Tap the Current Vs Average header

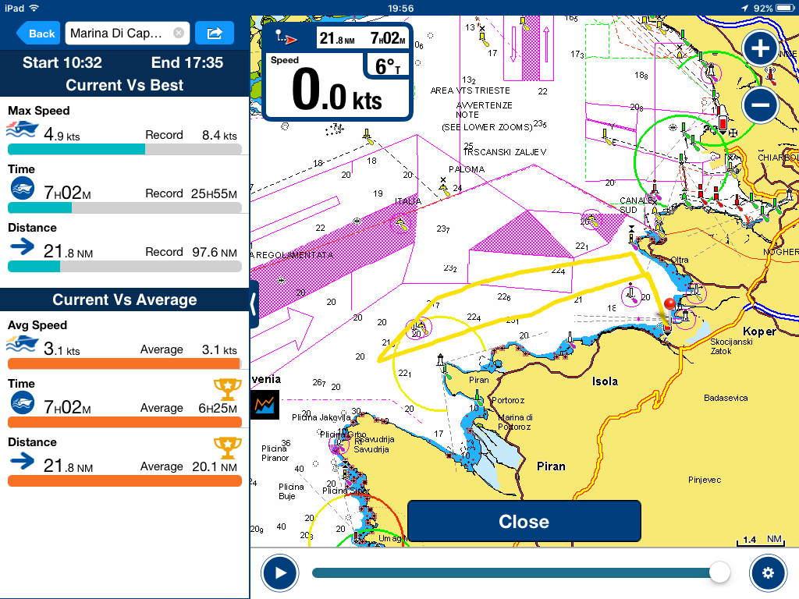tap(125, 299)
